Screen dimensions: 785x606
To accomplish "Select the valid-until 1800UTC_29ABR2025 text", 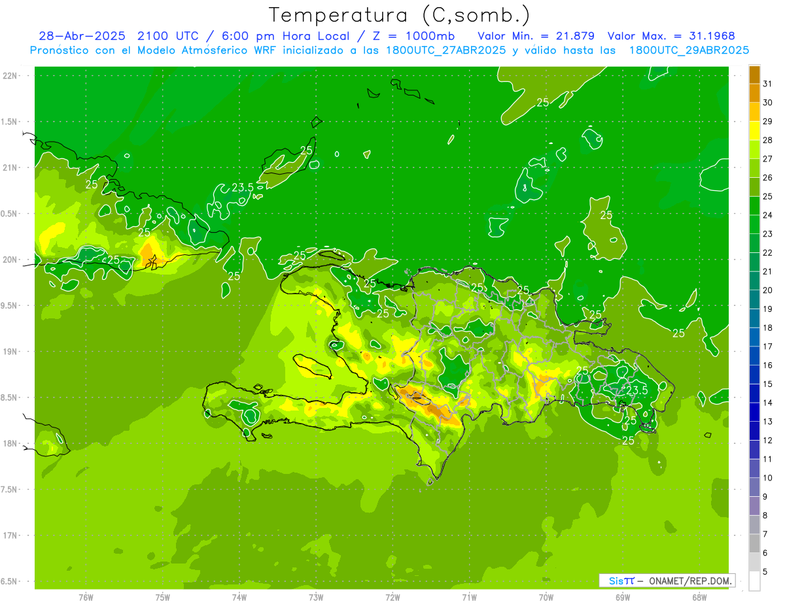I will [689, 50].
